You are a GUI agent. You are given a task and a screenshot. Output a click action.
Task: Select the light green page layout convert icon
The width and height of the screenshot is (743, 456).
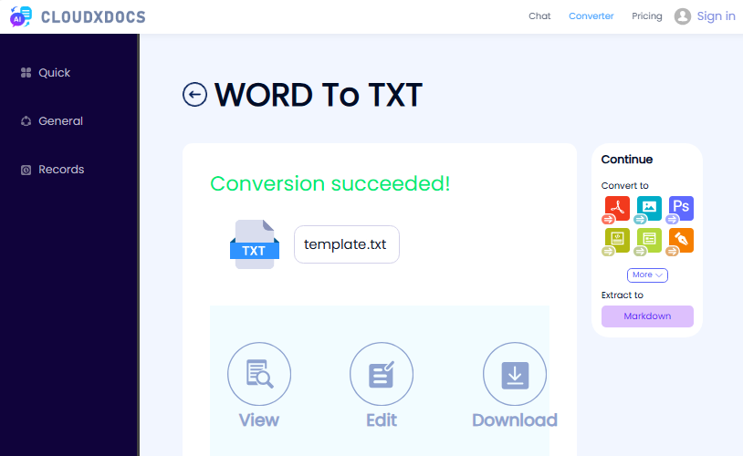pos(649,241)
